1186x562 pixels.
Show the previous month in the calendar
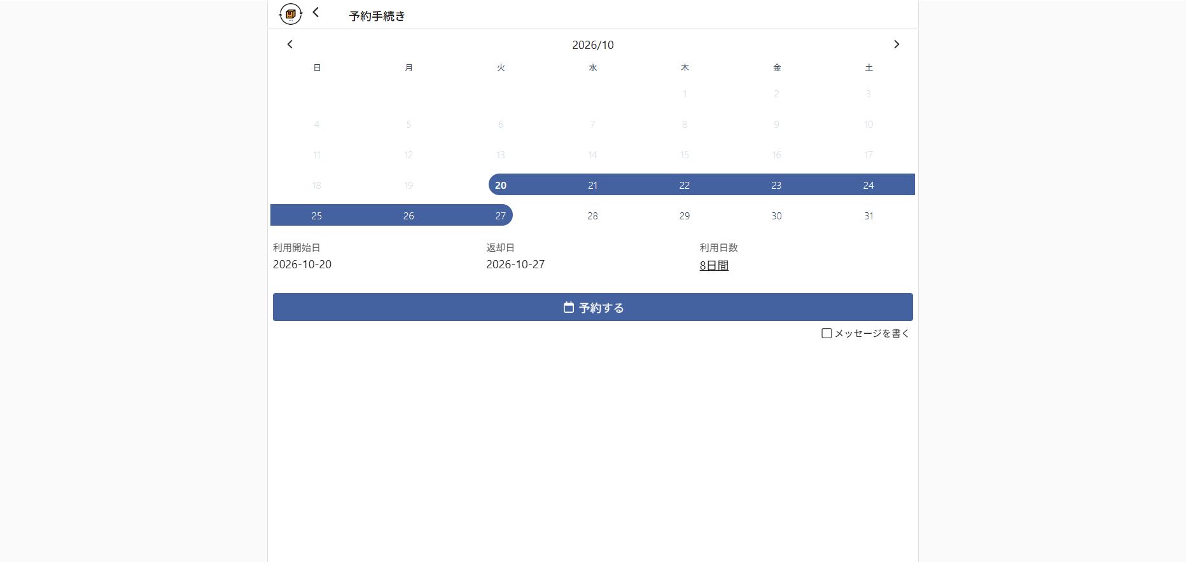tap(290, 45)
